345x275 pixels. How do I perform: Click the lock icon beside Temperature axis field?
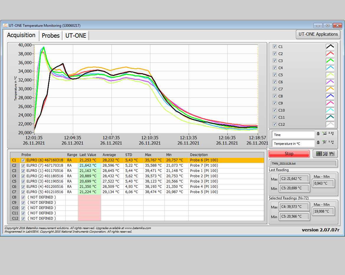(x=318, y=142)
